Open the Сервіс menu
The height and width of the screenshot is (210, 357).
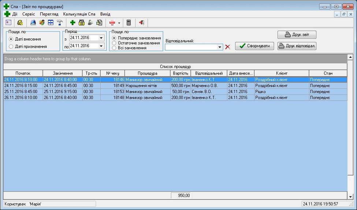(29, 14)
